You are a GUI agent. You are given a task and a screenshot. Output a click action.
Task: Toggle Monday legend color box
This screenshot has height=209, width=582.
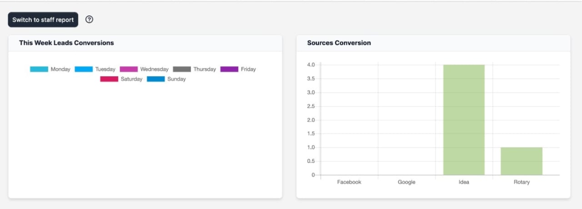pos(39,69)
